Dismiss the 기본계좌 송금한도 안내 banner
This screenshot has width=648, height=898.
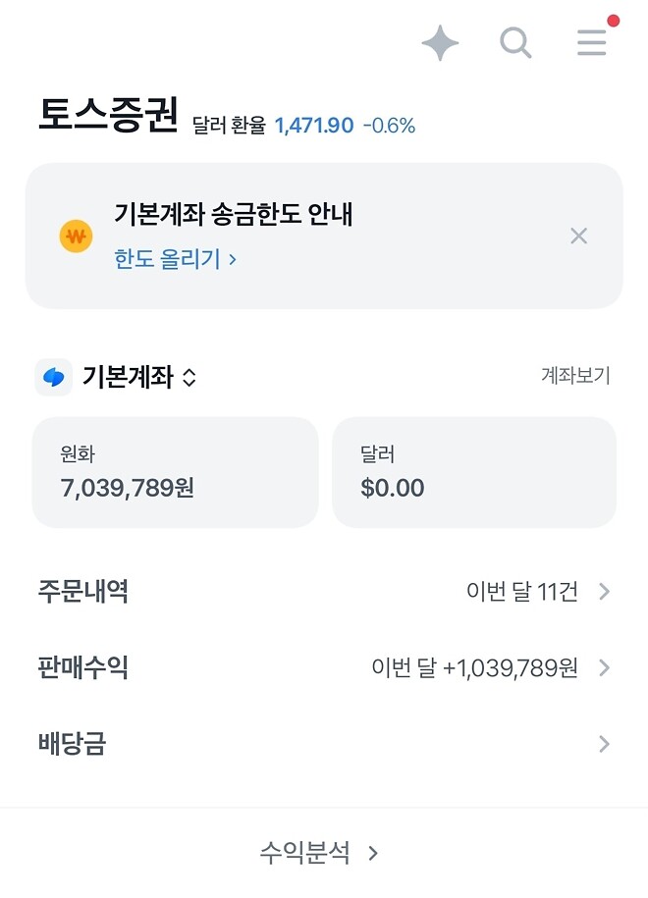(x=578, y=236)
